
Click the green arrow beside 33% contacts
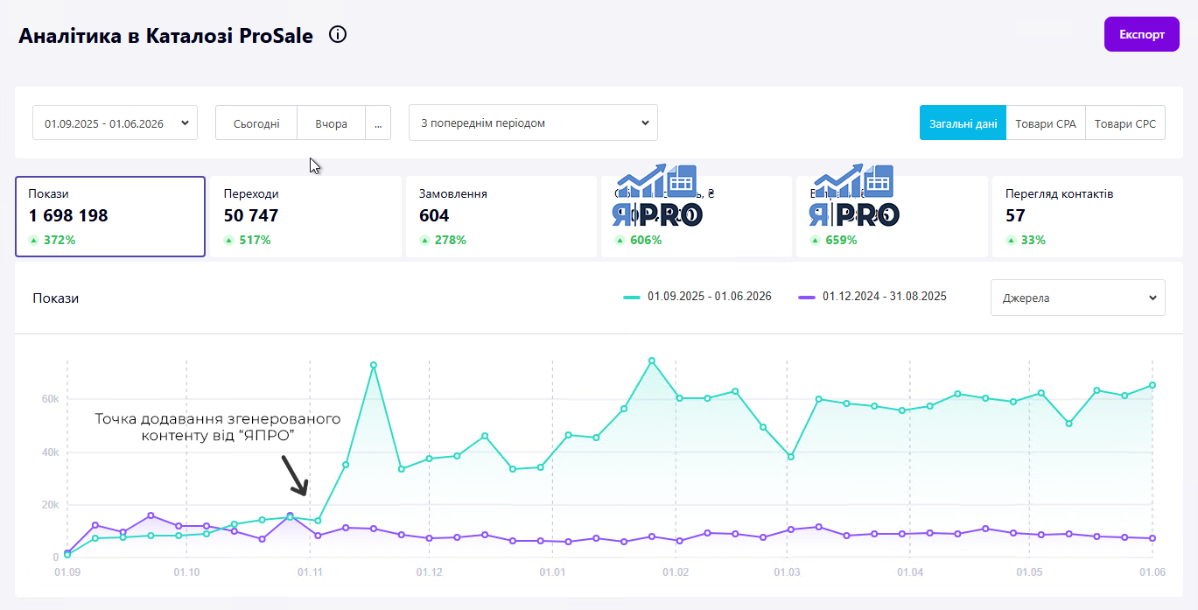tap(1011, 240)
